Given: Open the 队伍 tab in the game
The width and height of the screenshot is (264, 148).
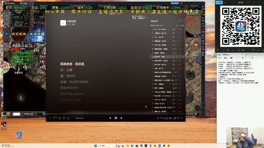Looking at the screenshot, I should click(7, 36).
